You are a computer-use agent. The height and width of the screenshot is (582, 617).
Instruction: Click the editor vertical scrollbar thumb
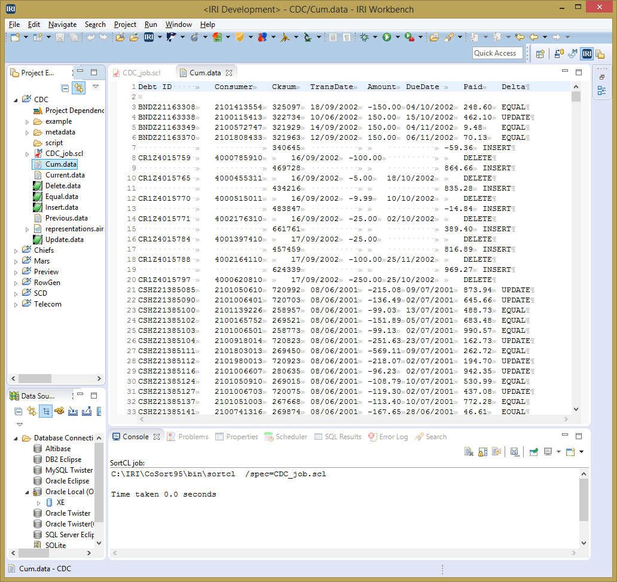pyautogui.click(x=576, y=97)
